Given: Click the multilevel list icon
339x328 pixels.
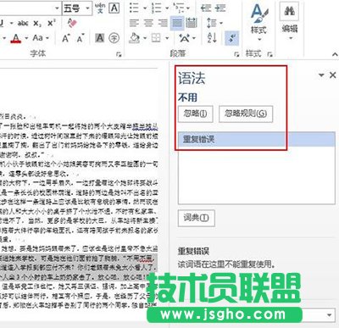Looking at the screenshot, I should [180, 8].
